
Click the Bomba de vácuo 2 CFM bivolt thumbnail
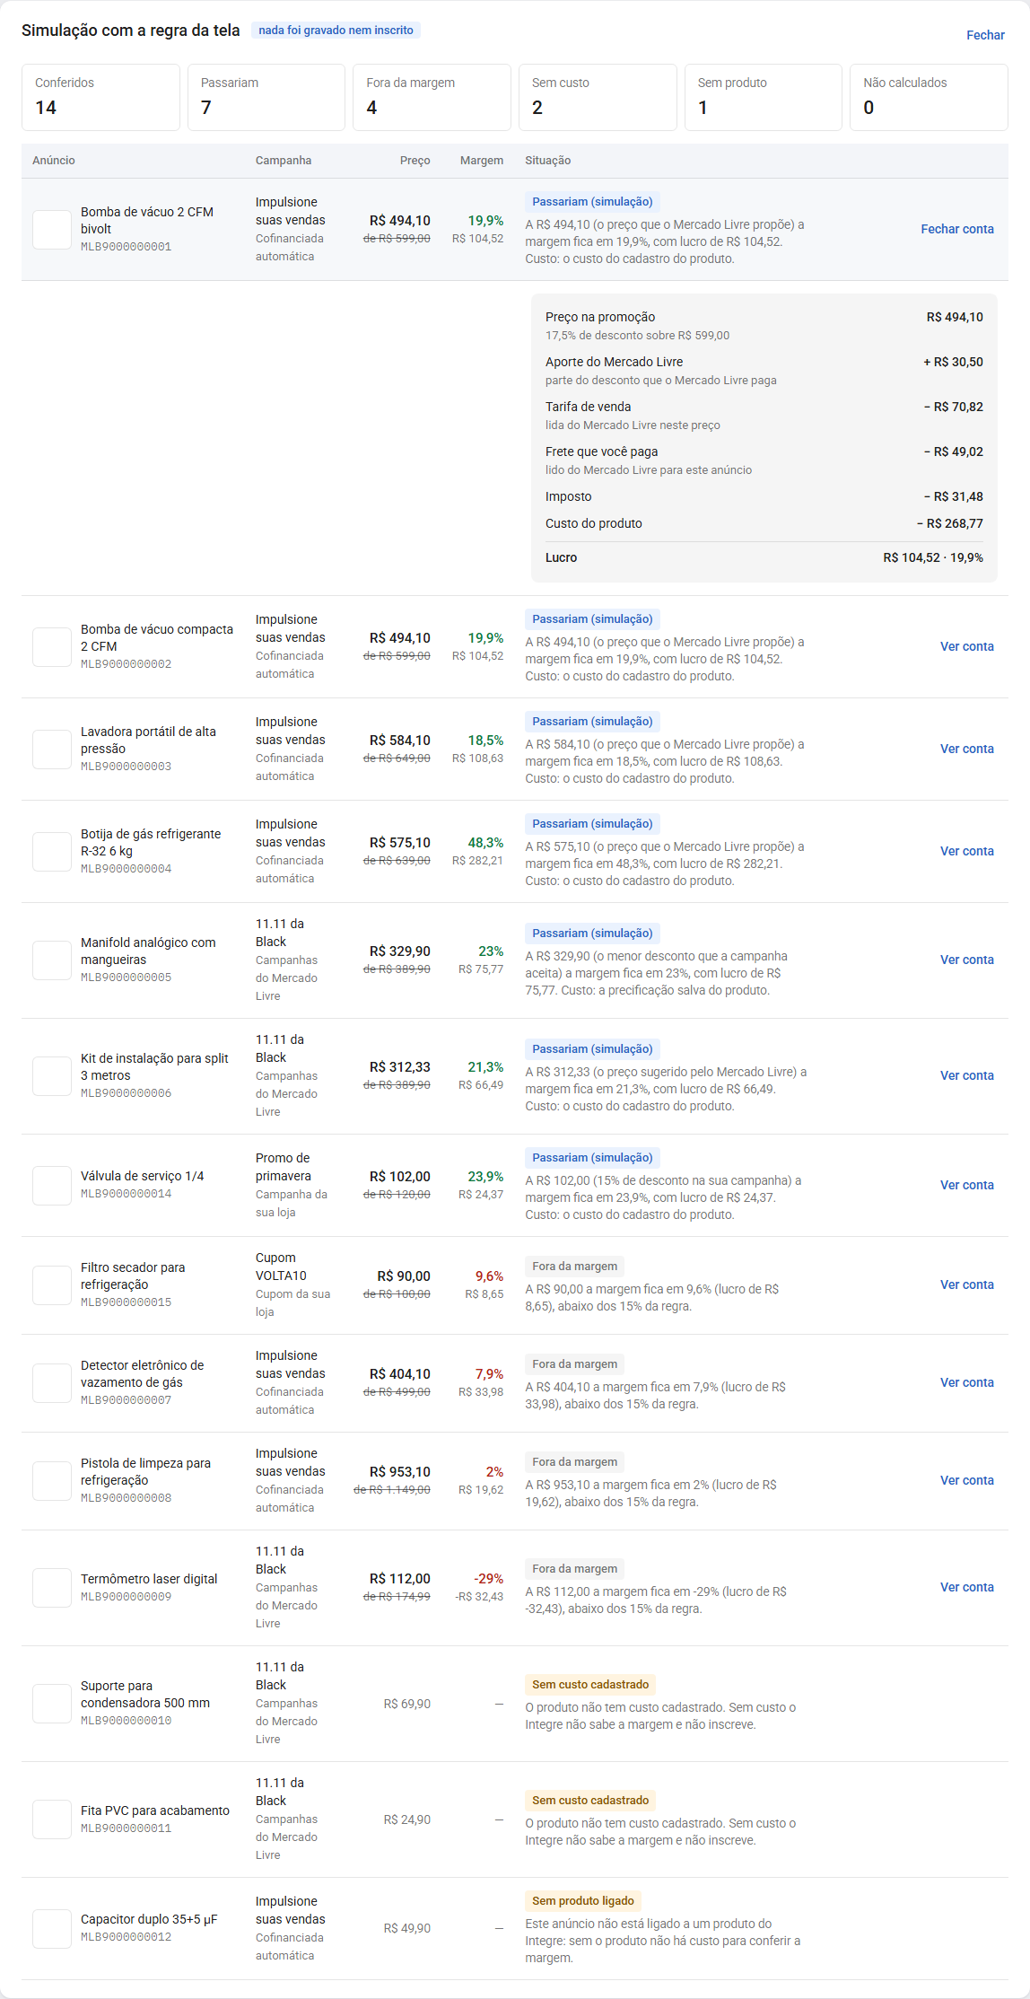pos(52,230)
